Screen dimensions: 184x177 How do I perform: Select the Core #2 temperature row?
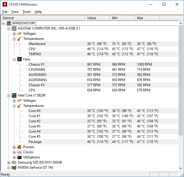103,121
